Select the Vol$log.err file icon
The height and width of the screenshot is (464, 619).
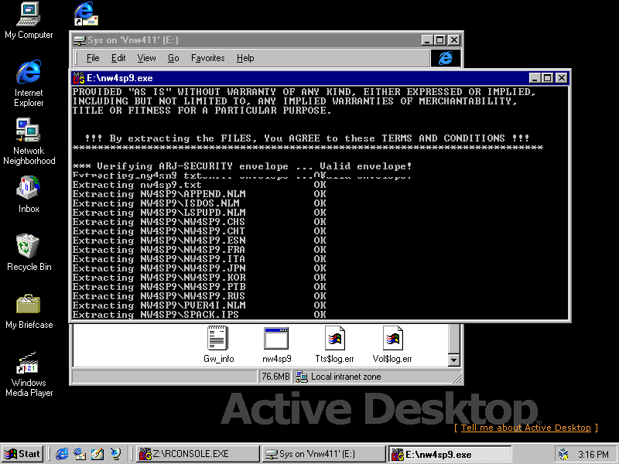coord(392,344)
